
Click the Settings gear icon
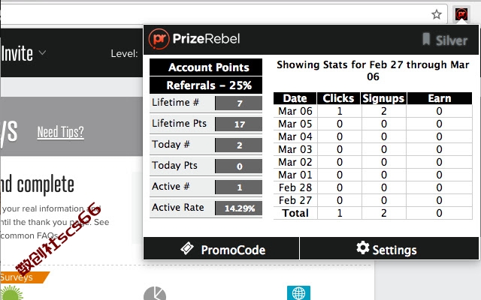click(362, 247)
